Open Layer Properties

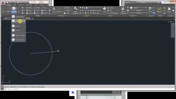(76, 10)
